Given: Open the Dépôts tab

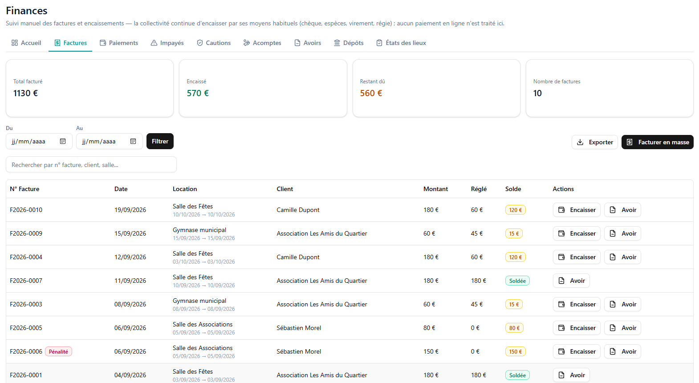Looking at the screenshot, I should (x=349, y=43).
